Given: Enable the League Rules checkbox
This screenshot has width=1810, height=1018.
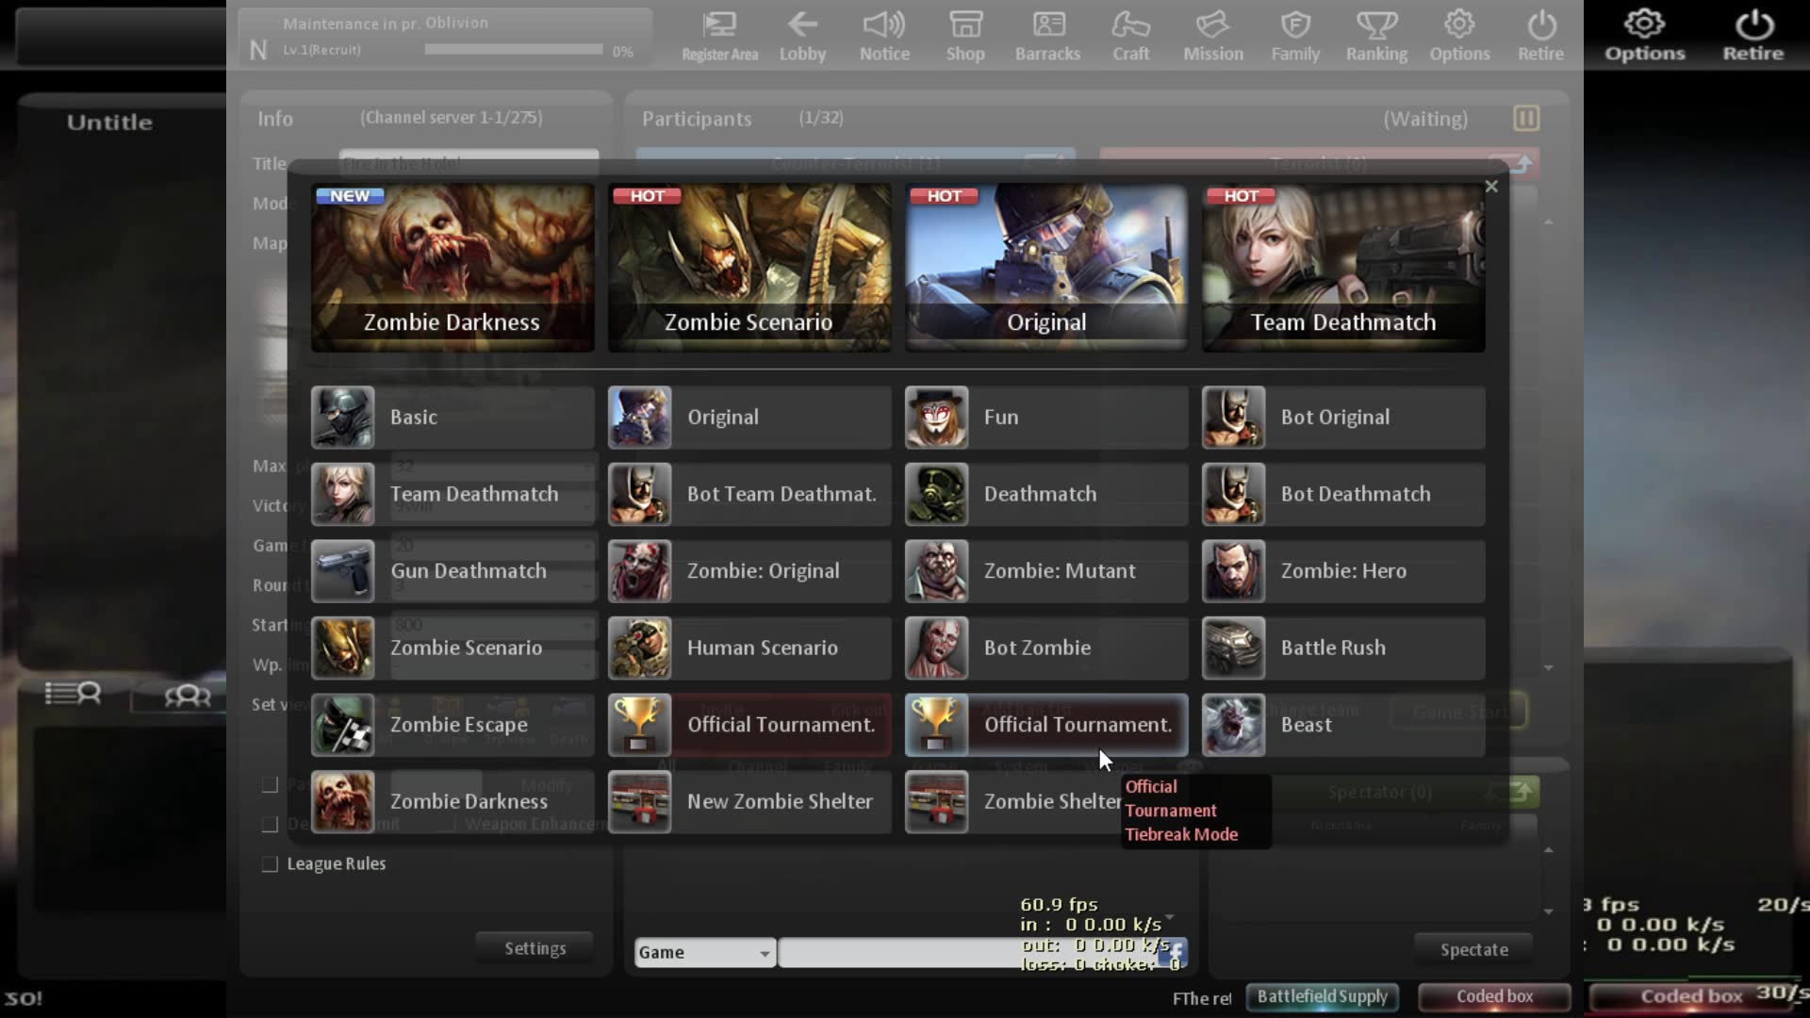Looking at the screenshot, I should pos(270,864).
